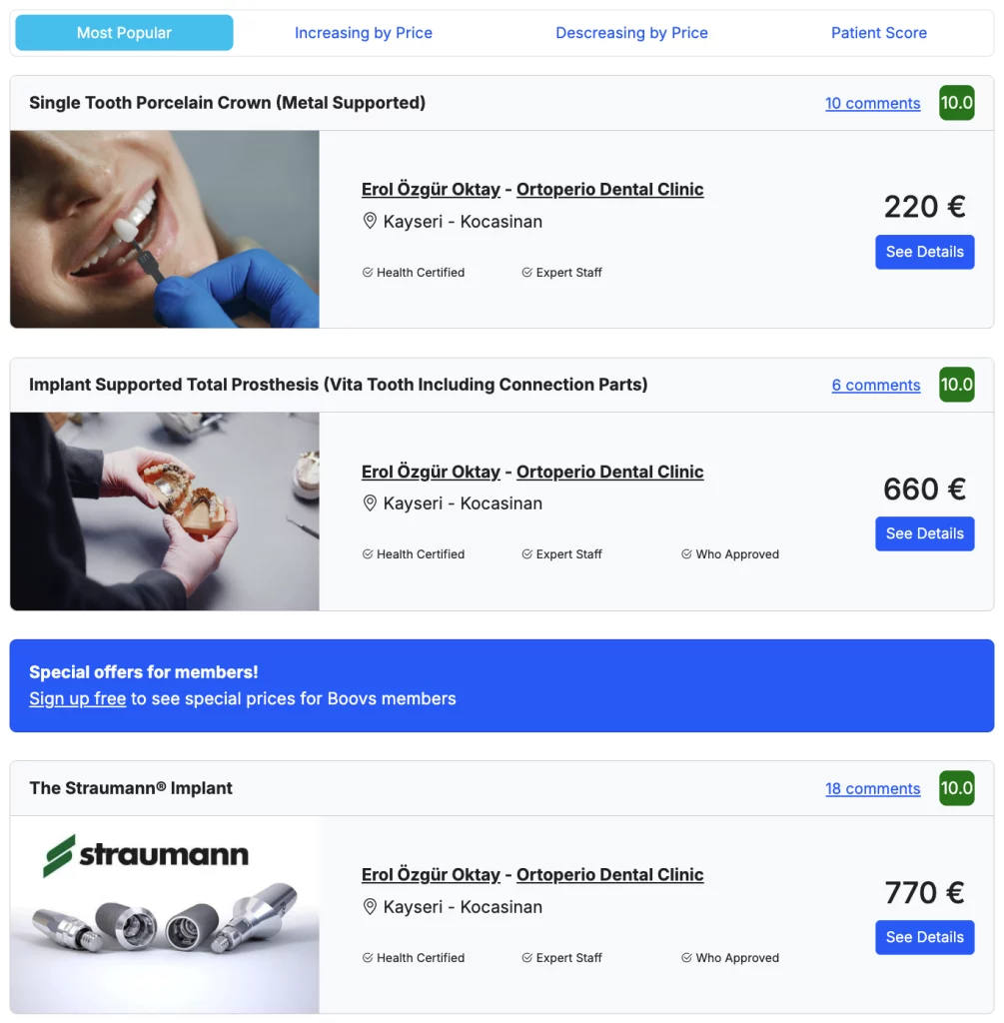The height and width of the screenshot is (1023, 1004).
Task: Sort results by Increasing by Price
Action: pos(364,33)
